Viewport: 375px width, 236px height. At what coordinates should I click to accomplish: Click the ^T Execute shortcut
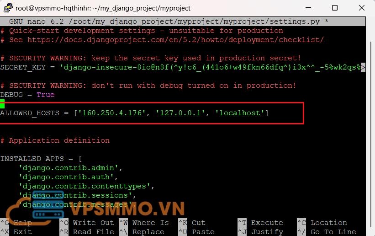(x=260, y=223)
